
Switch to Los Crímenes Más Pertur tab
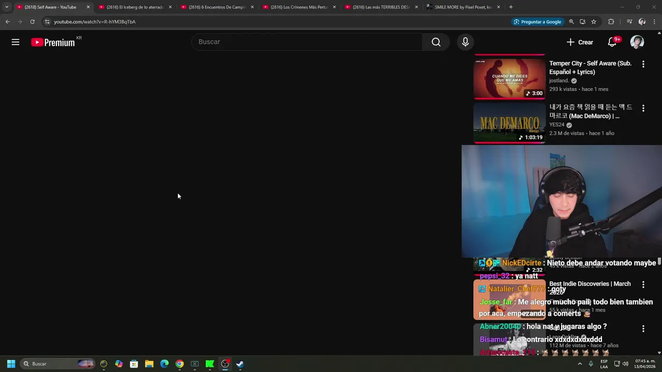pos(299,7)
